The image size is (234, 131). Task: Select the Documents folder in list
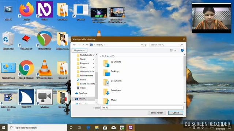pos(112,82)
